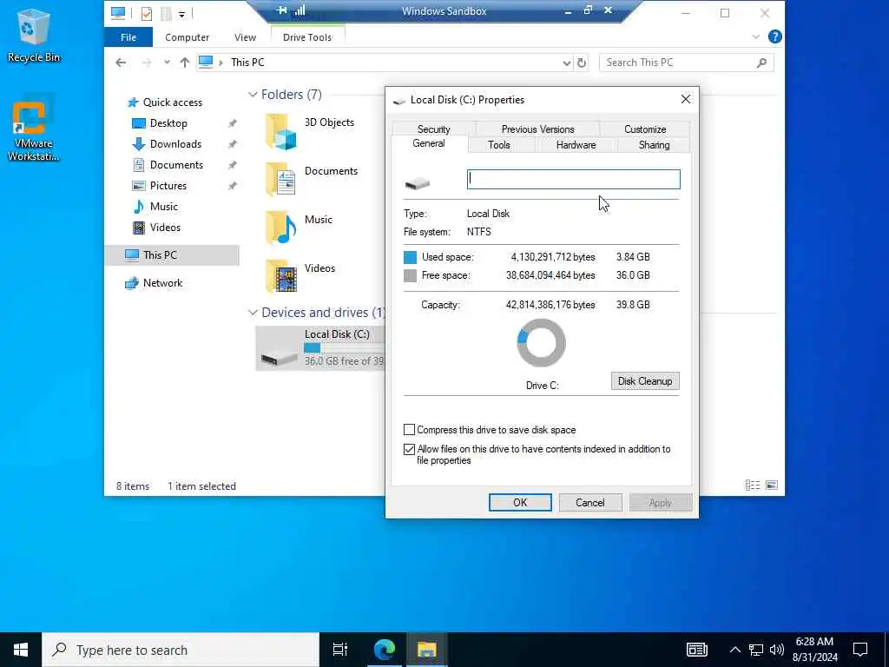This screenshot has width=889, height=667.
Task: Select Pictures in the navigation pane
Action: (168, 186)
